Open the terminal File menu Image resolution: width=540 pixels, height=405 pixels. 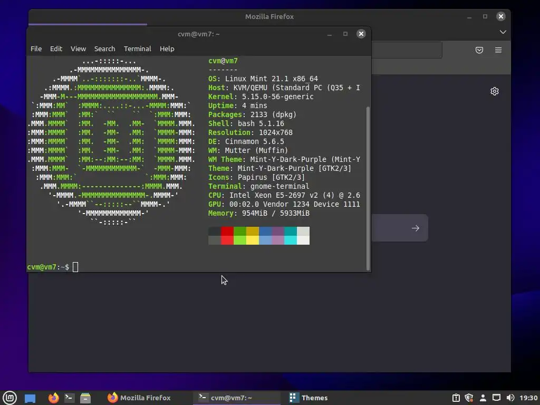point(36,49)
